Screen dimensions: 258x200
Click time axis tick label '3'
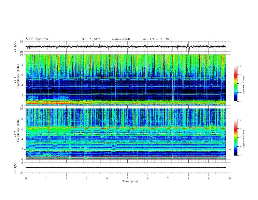tap(87, 178)
